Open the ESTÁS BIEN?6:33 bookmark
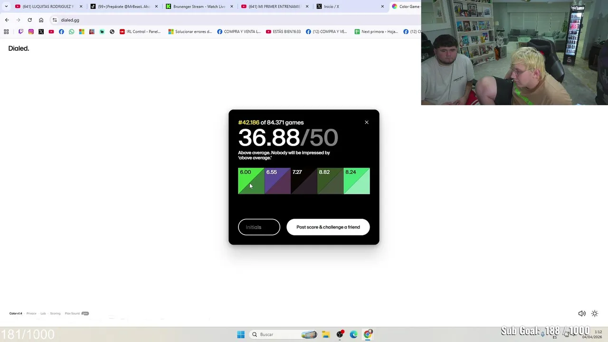Screen dimensions: 608x342 283,32
